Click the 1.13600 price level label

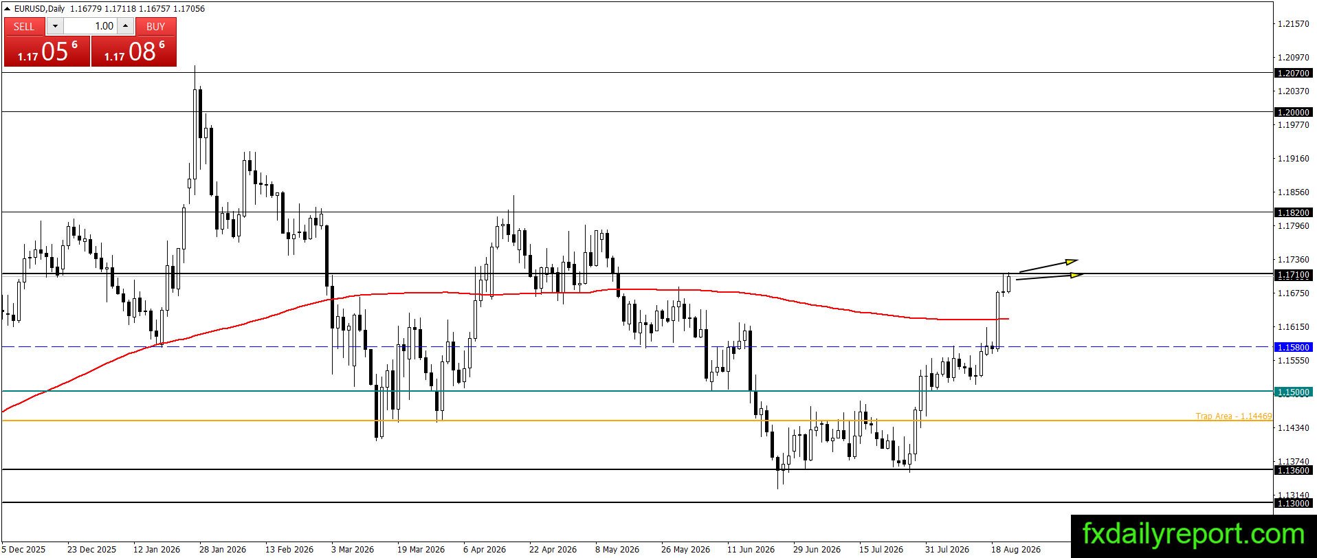pos(1293,471)
